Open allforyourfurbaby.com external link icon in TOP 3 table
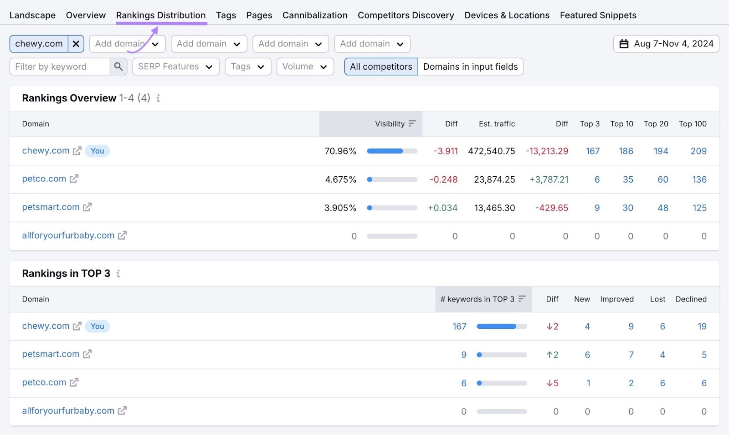This screenshot has width=729, height=435. pyautogui.click(x=122, y=411)
